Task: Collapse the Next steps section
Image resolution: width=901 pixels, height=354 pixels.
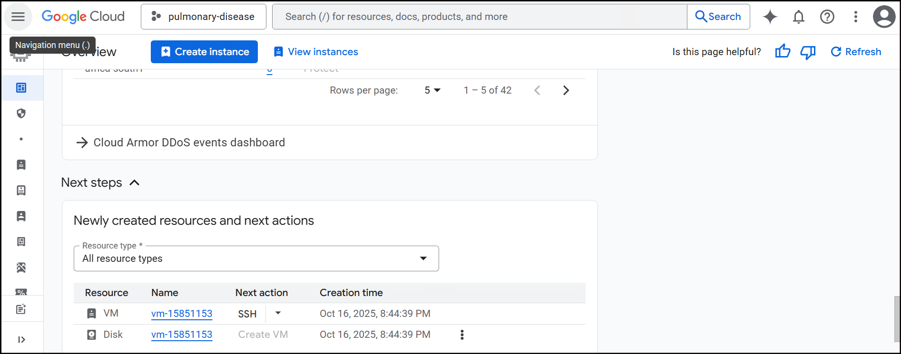Action: [135, 183]
